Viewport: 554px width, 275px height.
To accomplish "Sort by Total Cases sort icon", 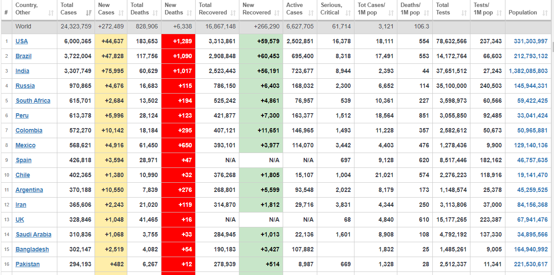I will tap(89, 13).
